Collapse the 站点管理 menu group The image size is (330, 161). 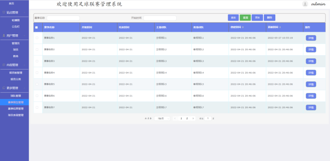pyautogui.click(x=24, y=13)
